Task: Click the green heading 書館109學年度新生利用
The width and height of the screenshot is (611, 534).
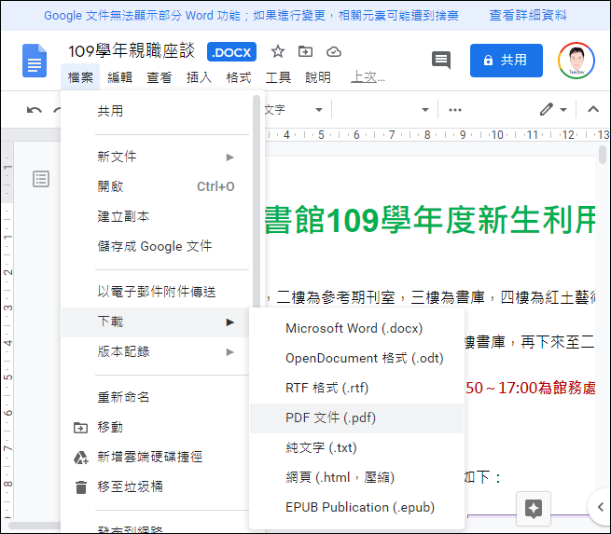Action: [430, 220]
